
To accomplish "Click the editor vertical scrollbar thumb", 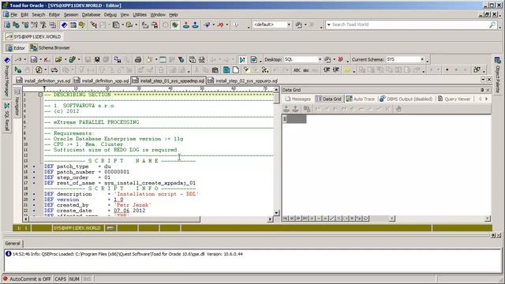I will [x=276, y=98].
